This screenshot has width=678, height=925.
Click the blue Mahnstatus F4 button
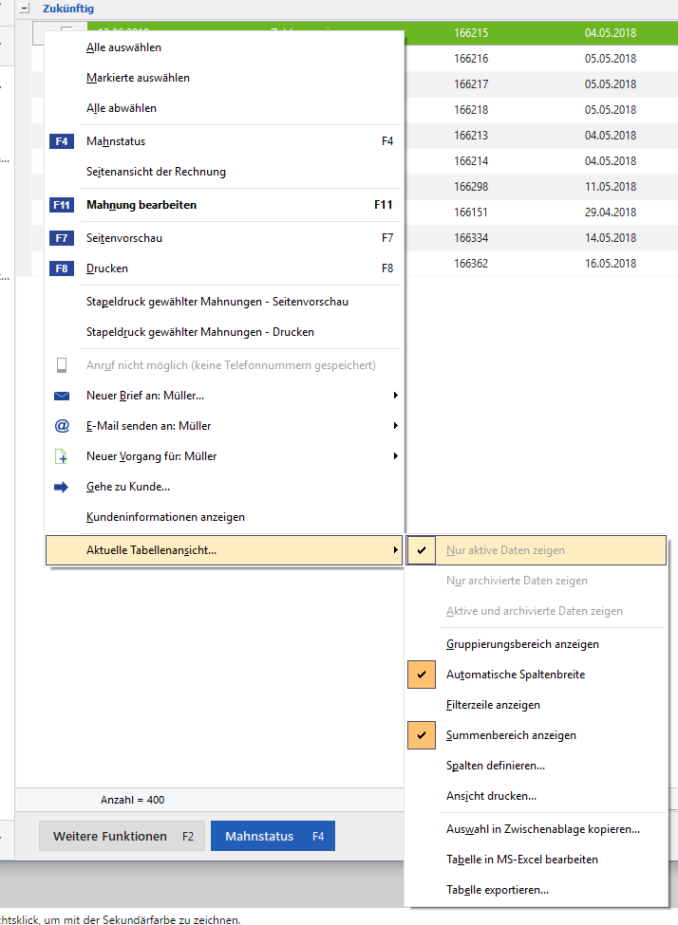(x=273, y=836)
